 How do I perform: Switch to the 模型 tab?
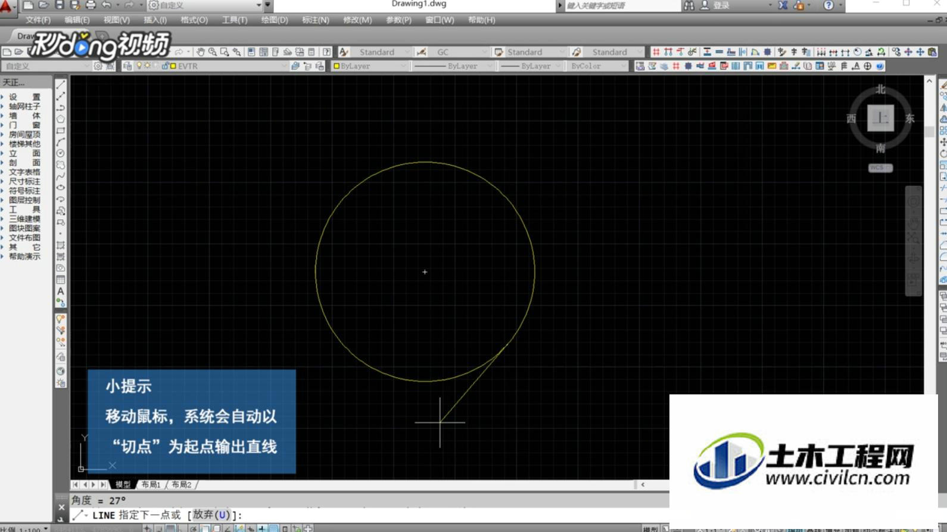point(123,484)
